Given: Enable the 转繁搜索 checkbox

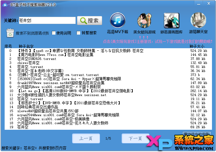Looking at the screenshot, I should coord(78,33).
